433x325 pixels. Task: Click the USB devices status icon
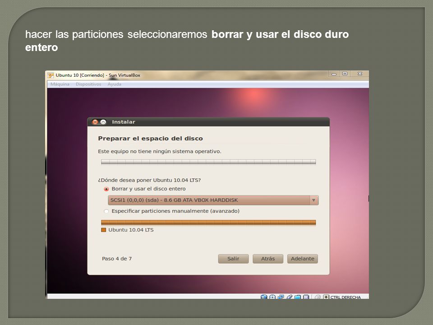point(290,297)
